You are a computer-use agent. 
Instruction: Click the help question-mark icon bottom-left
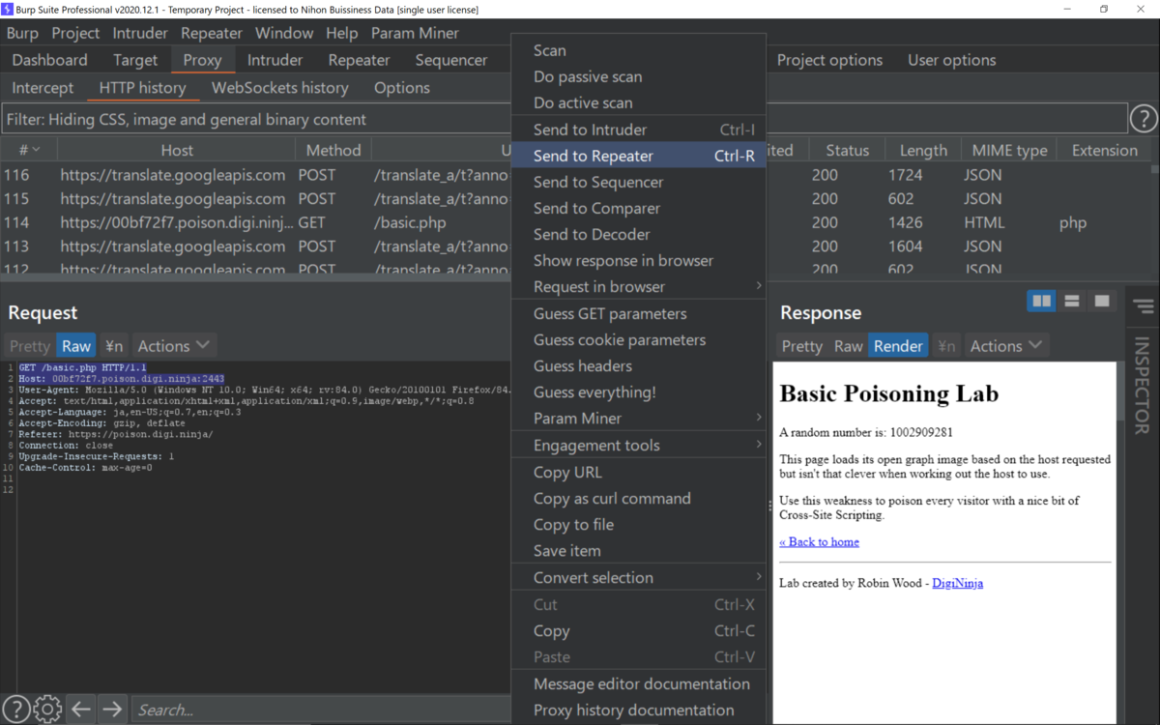click(x=15, y=709)
